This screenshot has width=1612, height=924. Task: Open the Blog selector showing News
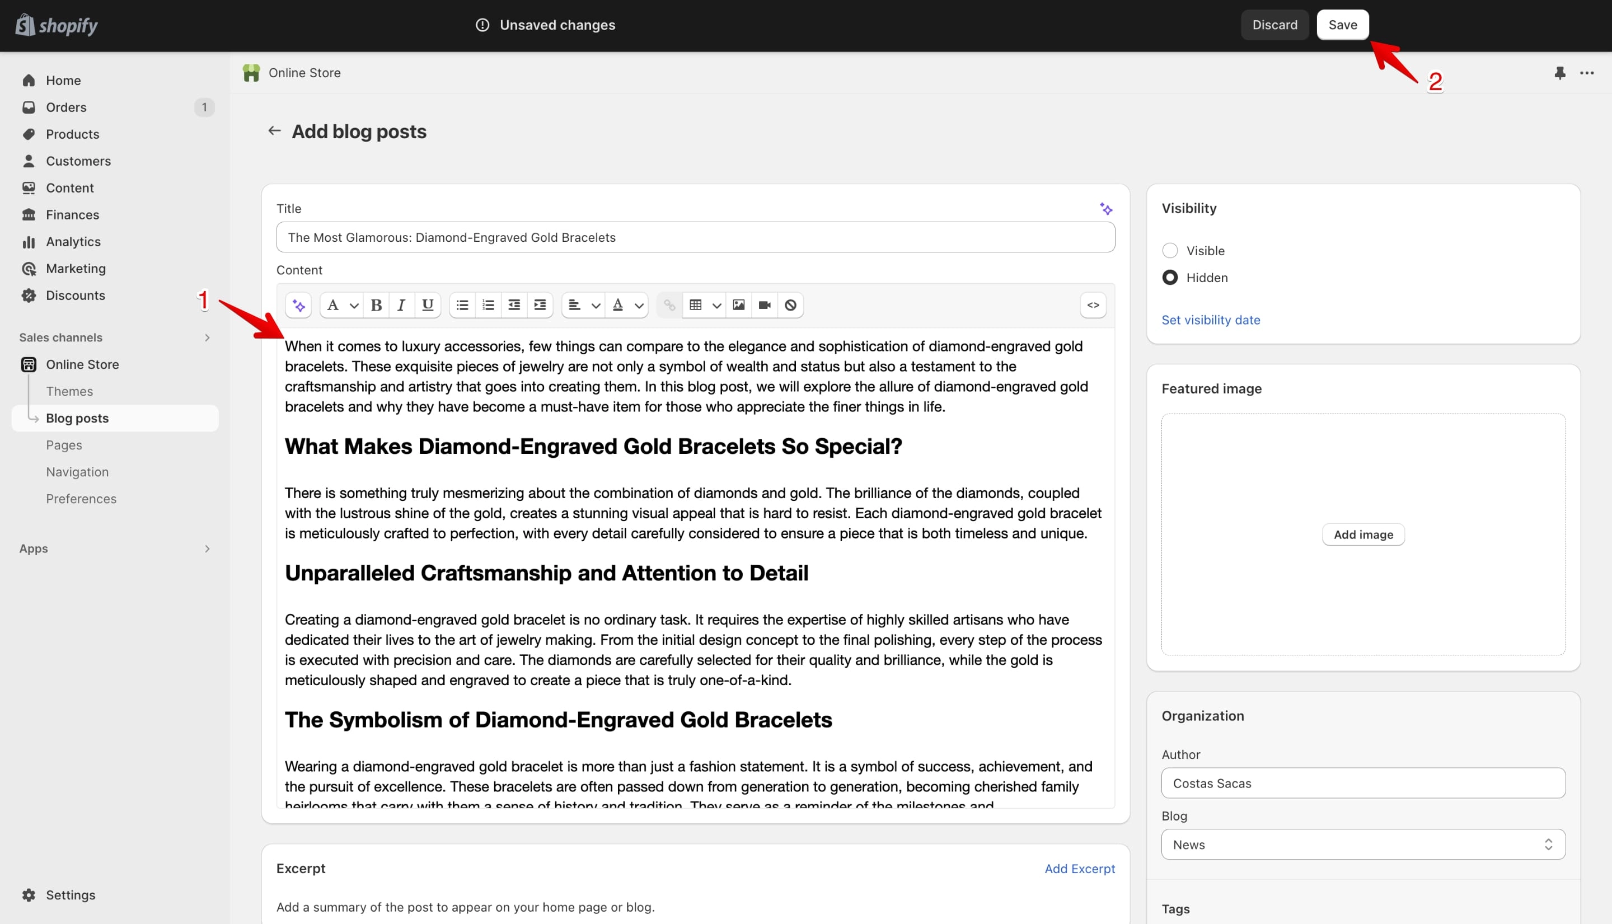[1363, 845]
